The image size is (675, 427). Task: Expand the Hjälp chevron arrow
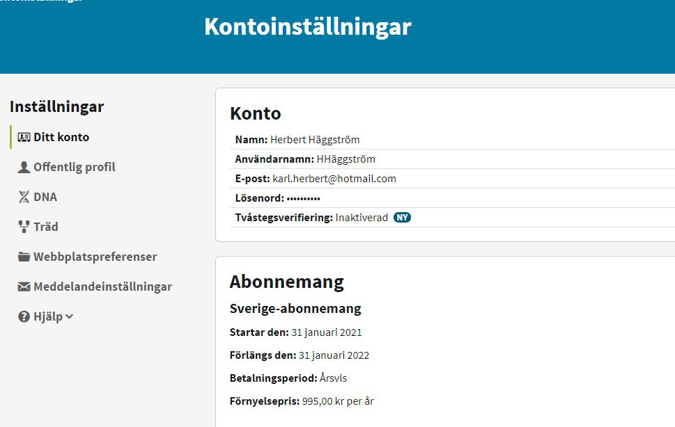coord(70,316)
